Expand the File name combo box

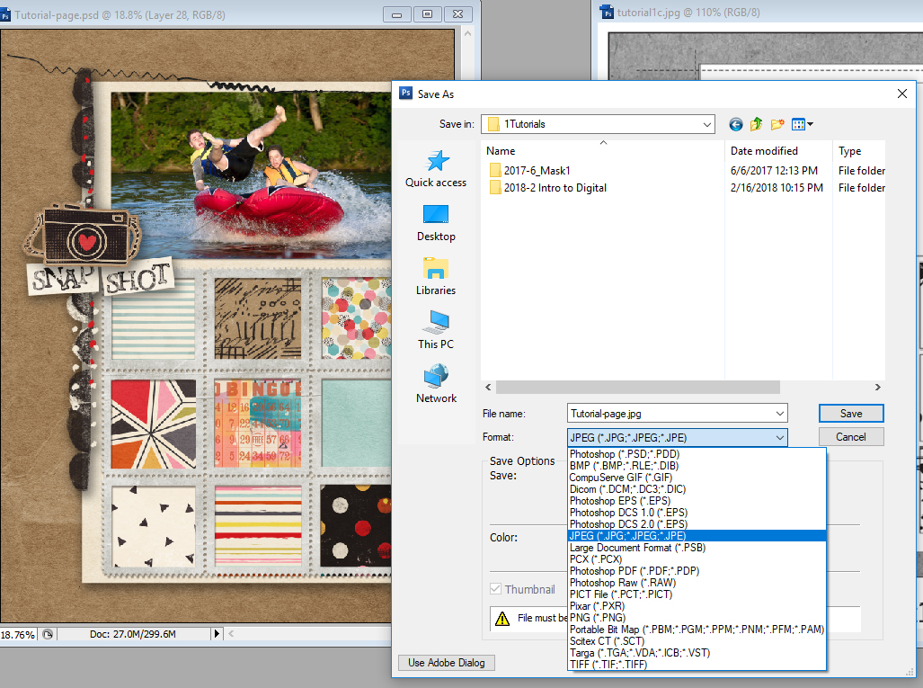click(779, 413)
